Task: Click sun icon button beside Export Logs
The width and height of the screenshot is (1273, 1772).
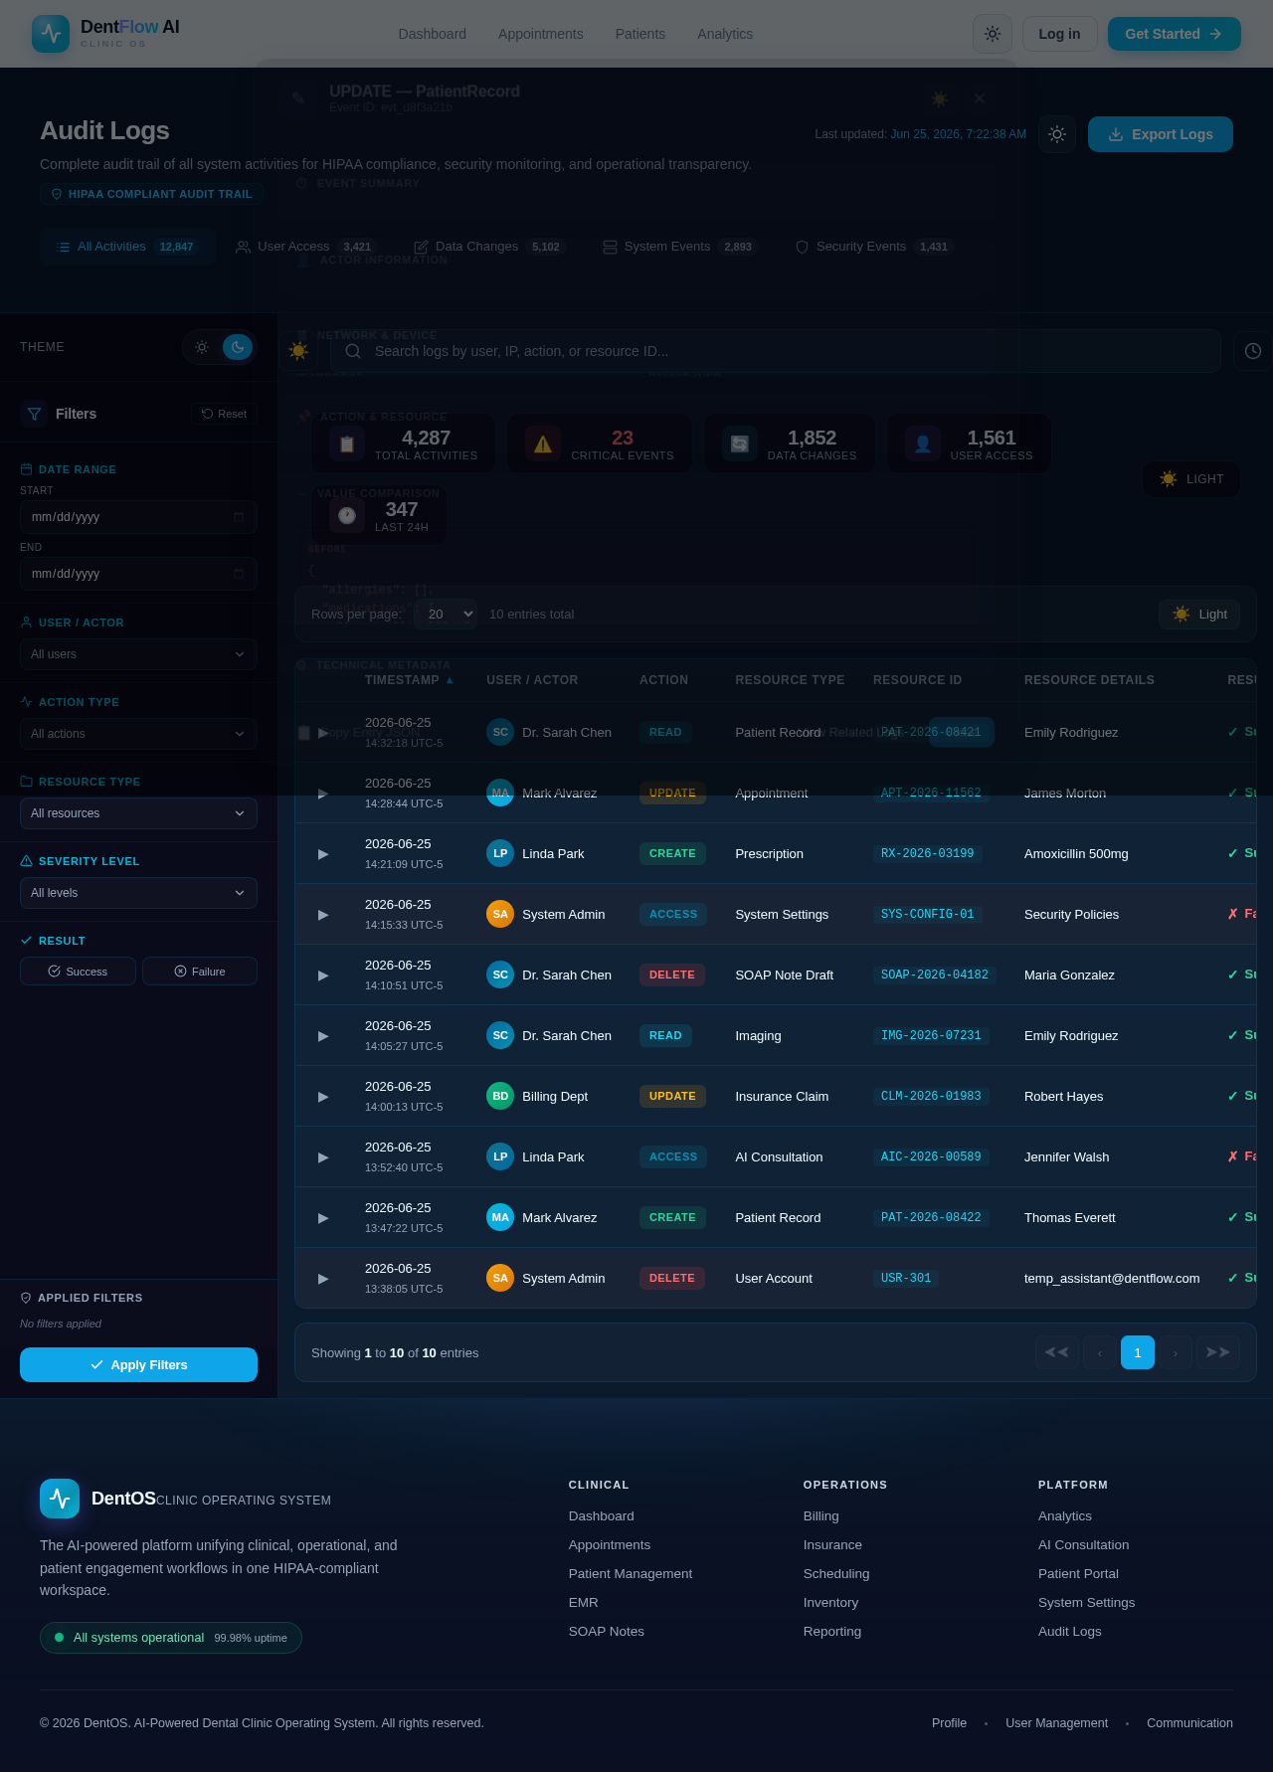Action: [x=1057, y=134]
